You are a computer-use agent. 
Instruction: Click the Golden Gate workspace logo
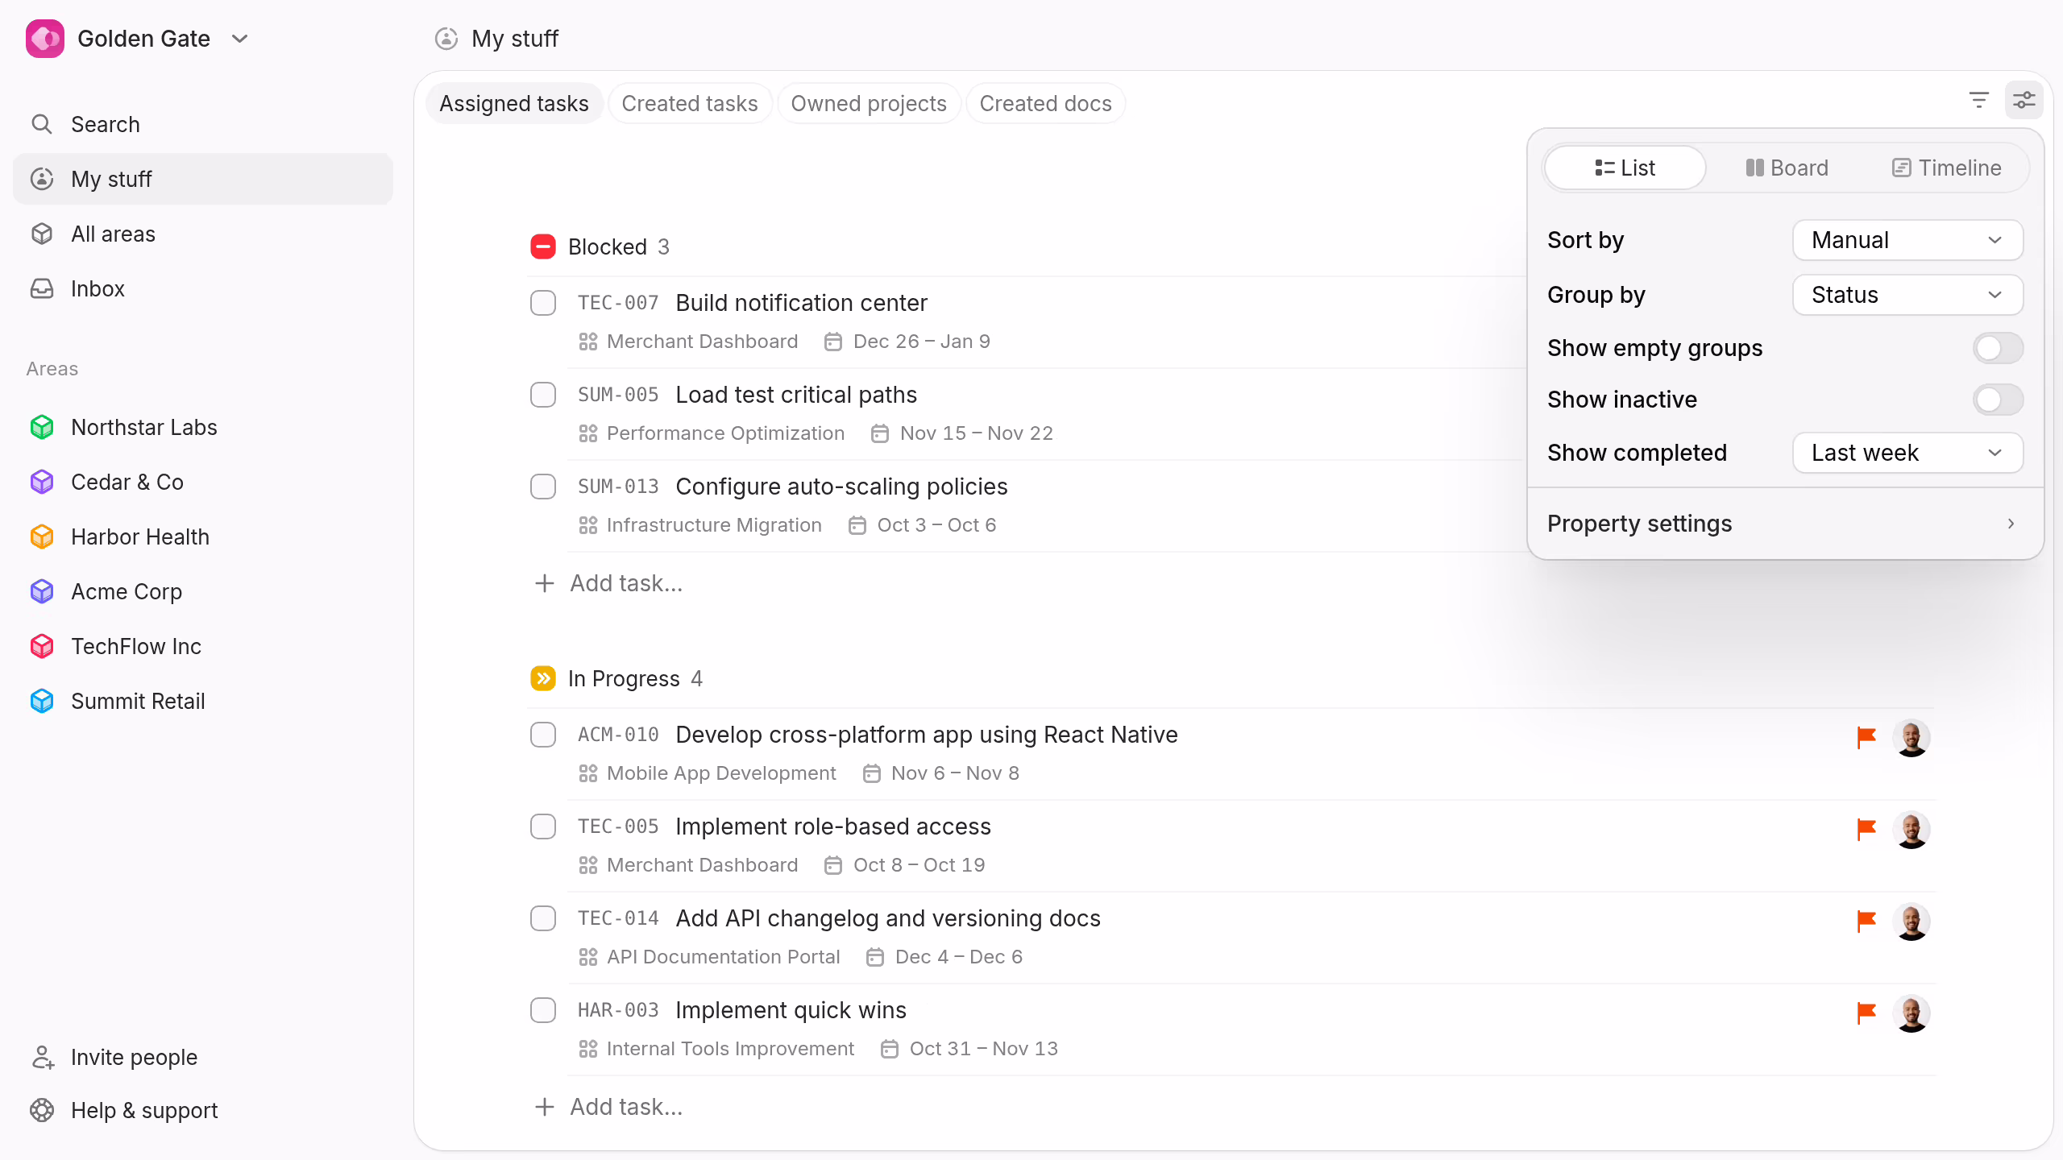tap(45, 39)
